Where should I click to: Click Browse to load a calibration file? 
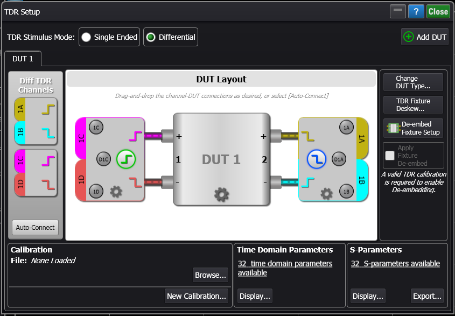[x=210, y=275]
